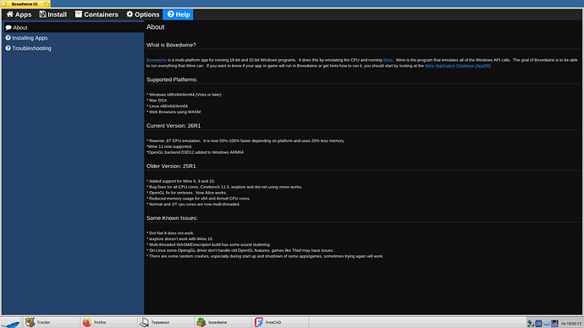Click the 'Current Version: 26R1' heading
The image size is (584, 328).
[x=174, y=126]
